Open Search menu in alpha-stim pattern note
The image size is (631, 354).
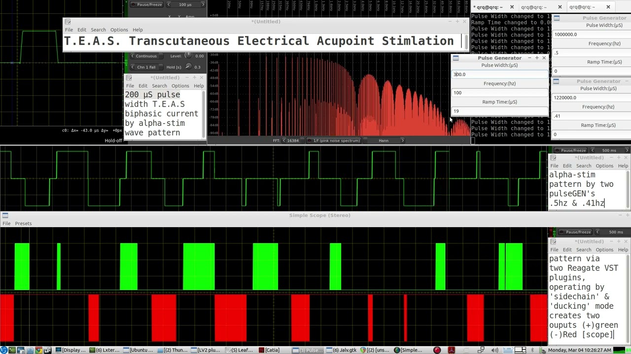pos(584,166)
